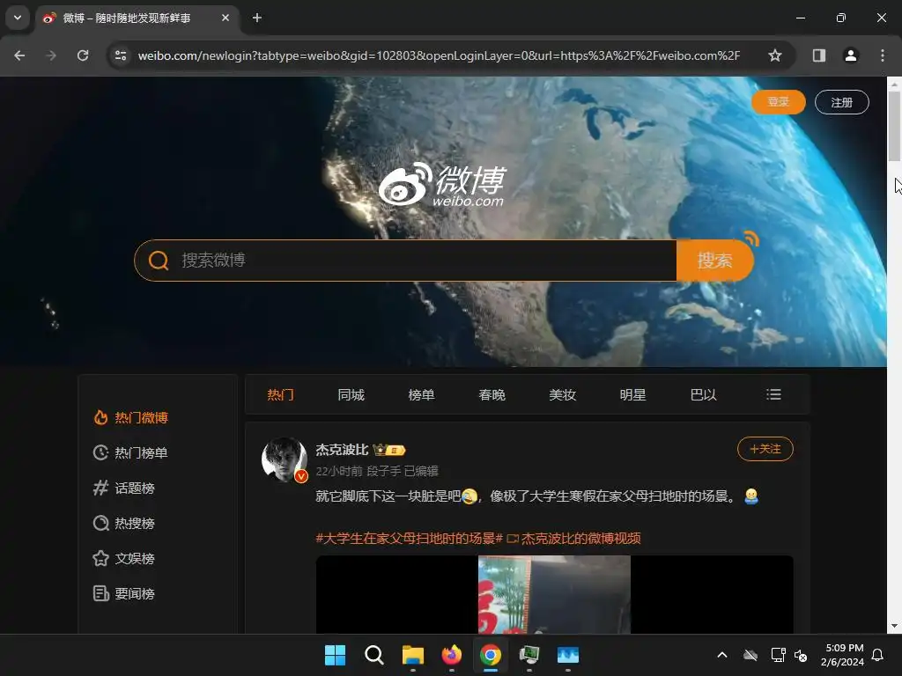This screenshot has height=676, width=902.
Task: Open the 春晚 tab
Action: (492, 395)
